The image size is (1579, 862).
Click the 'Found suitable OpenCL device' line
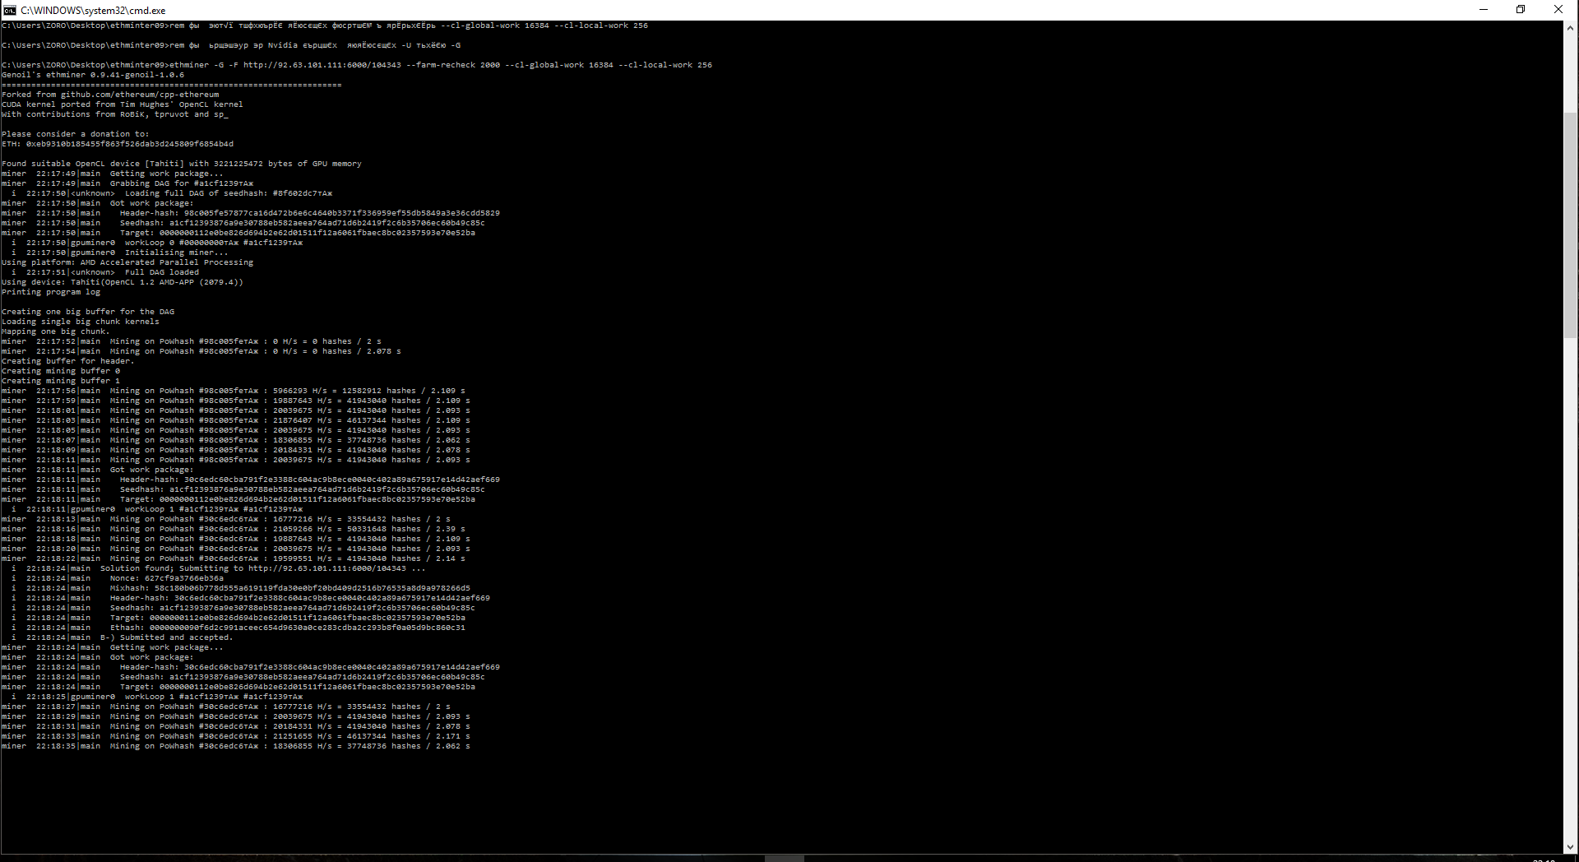[181, 164]
